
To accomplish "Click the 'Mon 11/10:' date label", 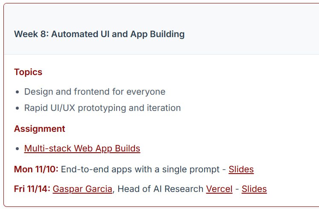I will point(36,169).
